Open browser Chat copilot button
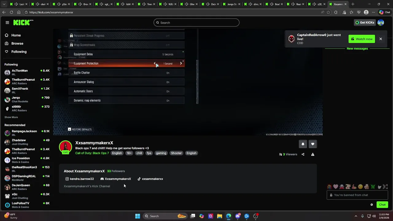The height and width of the screenshot is (221, 393). [x=385, y=12]
